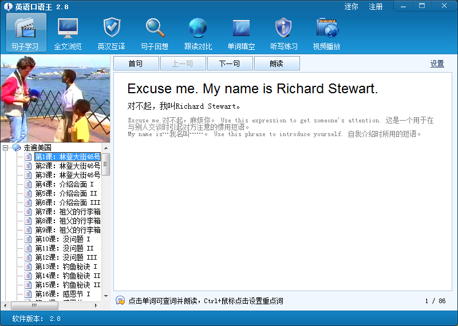The image size is (458, 326).
Task: Start the 听写练习 dictation practice
Action: pos(284,34)
